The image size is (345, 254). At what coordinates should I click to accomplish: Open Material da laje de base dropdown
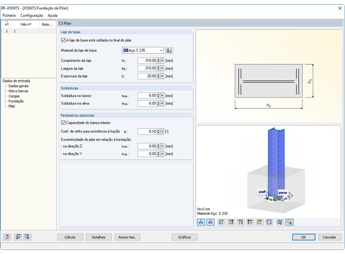(143, 50)
